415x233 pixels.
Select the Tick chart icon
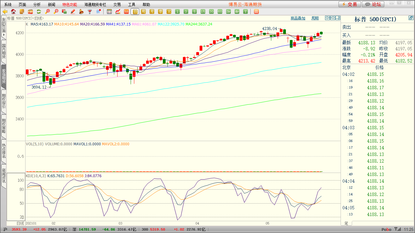coord(126,12)
